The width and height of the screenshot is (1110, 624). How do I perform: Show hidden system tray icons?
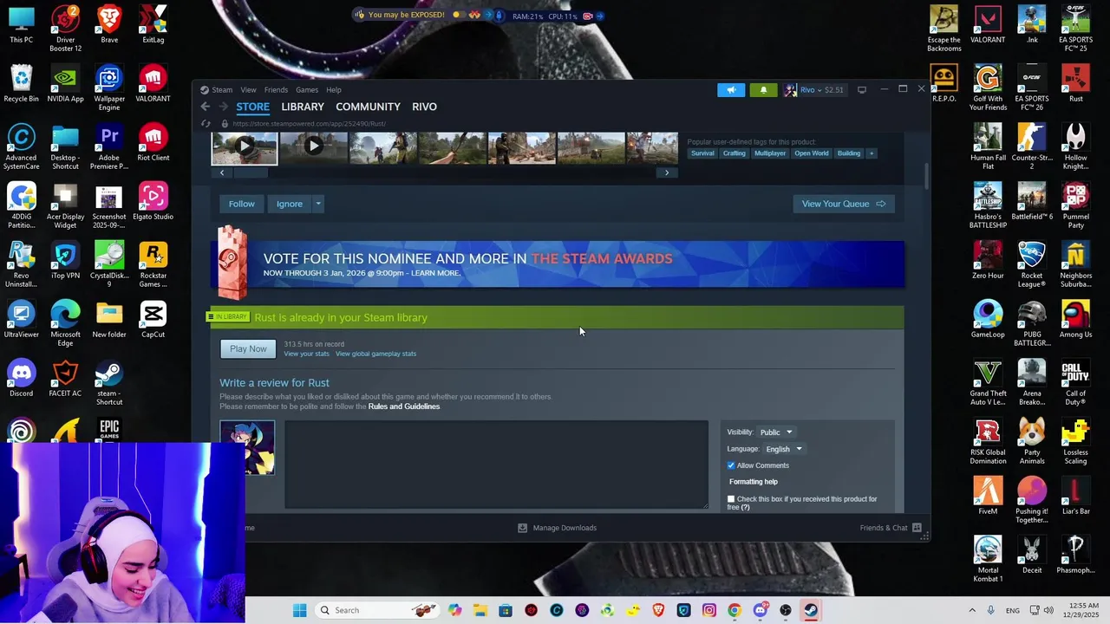pos(972,610)
